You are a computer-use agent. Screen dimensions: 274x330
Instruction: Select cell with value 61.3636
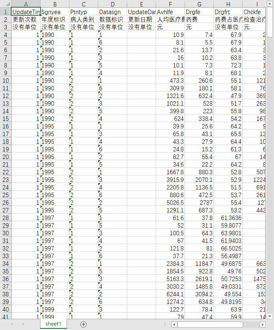point(228,218)
